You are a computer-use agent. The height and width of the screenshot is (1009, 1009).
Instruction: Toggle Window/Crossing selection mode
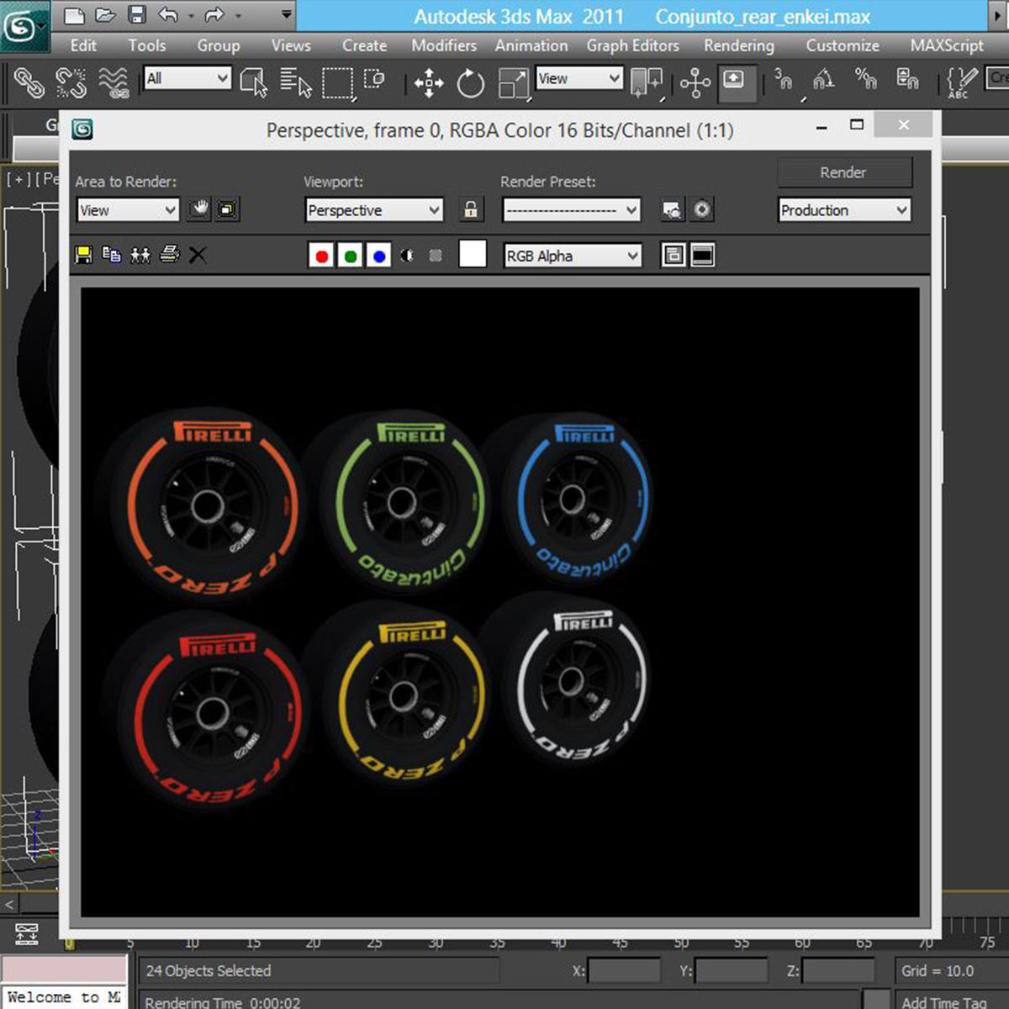(374, 82)
